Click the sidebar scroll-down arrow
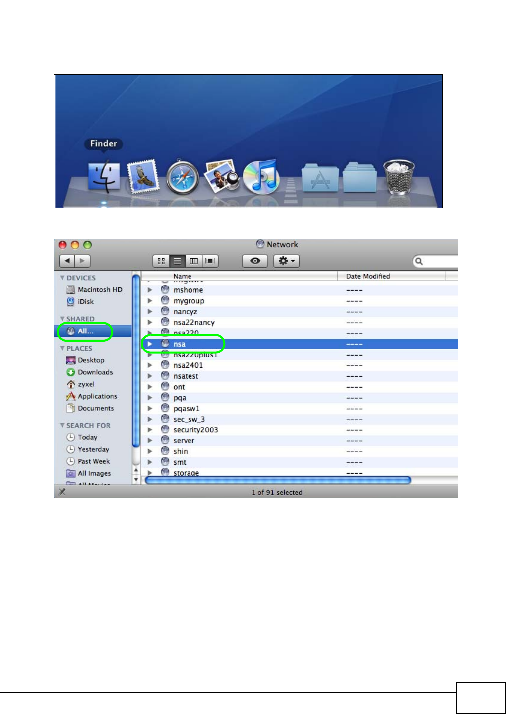Image resolution: width=506 pixels, height=714 pixels. click(136, 480)
